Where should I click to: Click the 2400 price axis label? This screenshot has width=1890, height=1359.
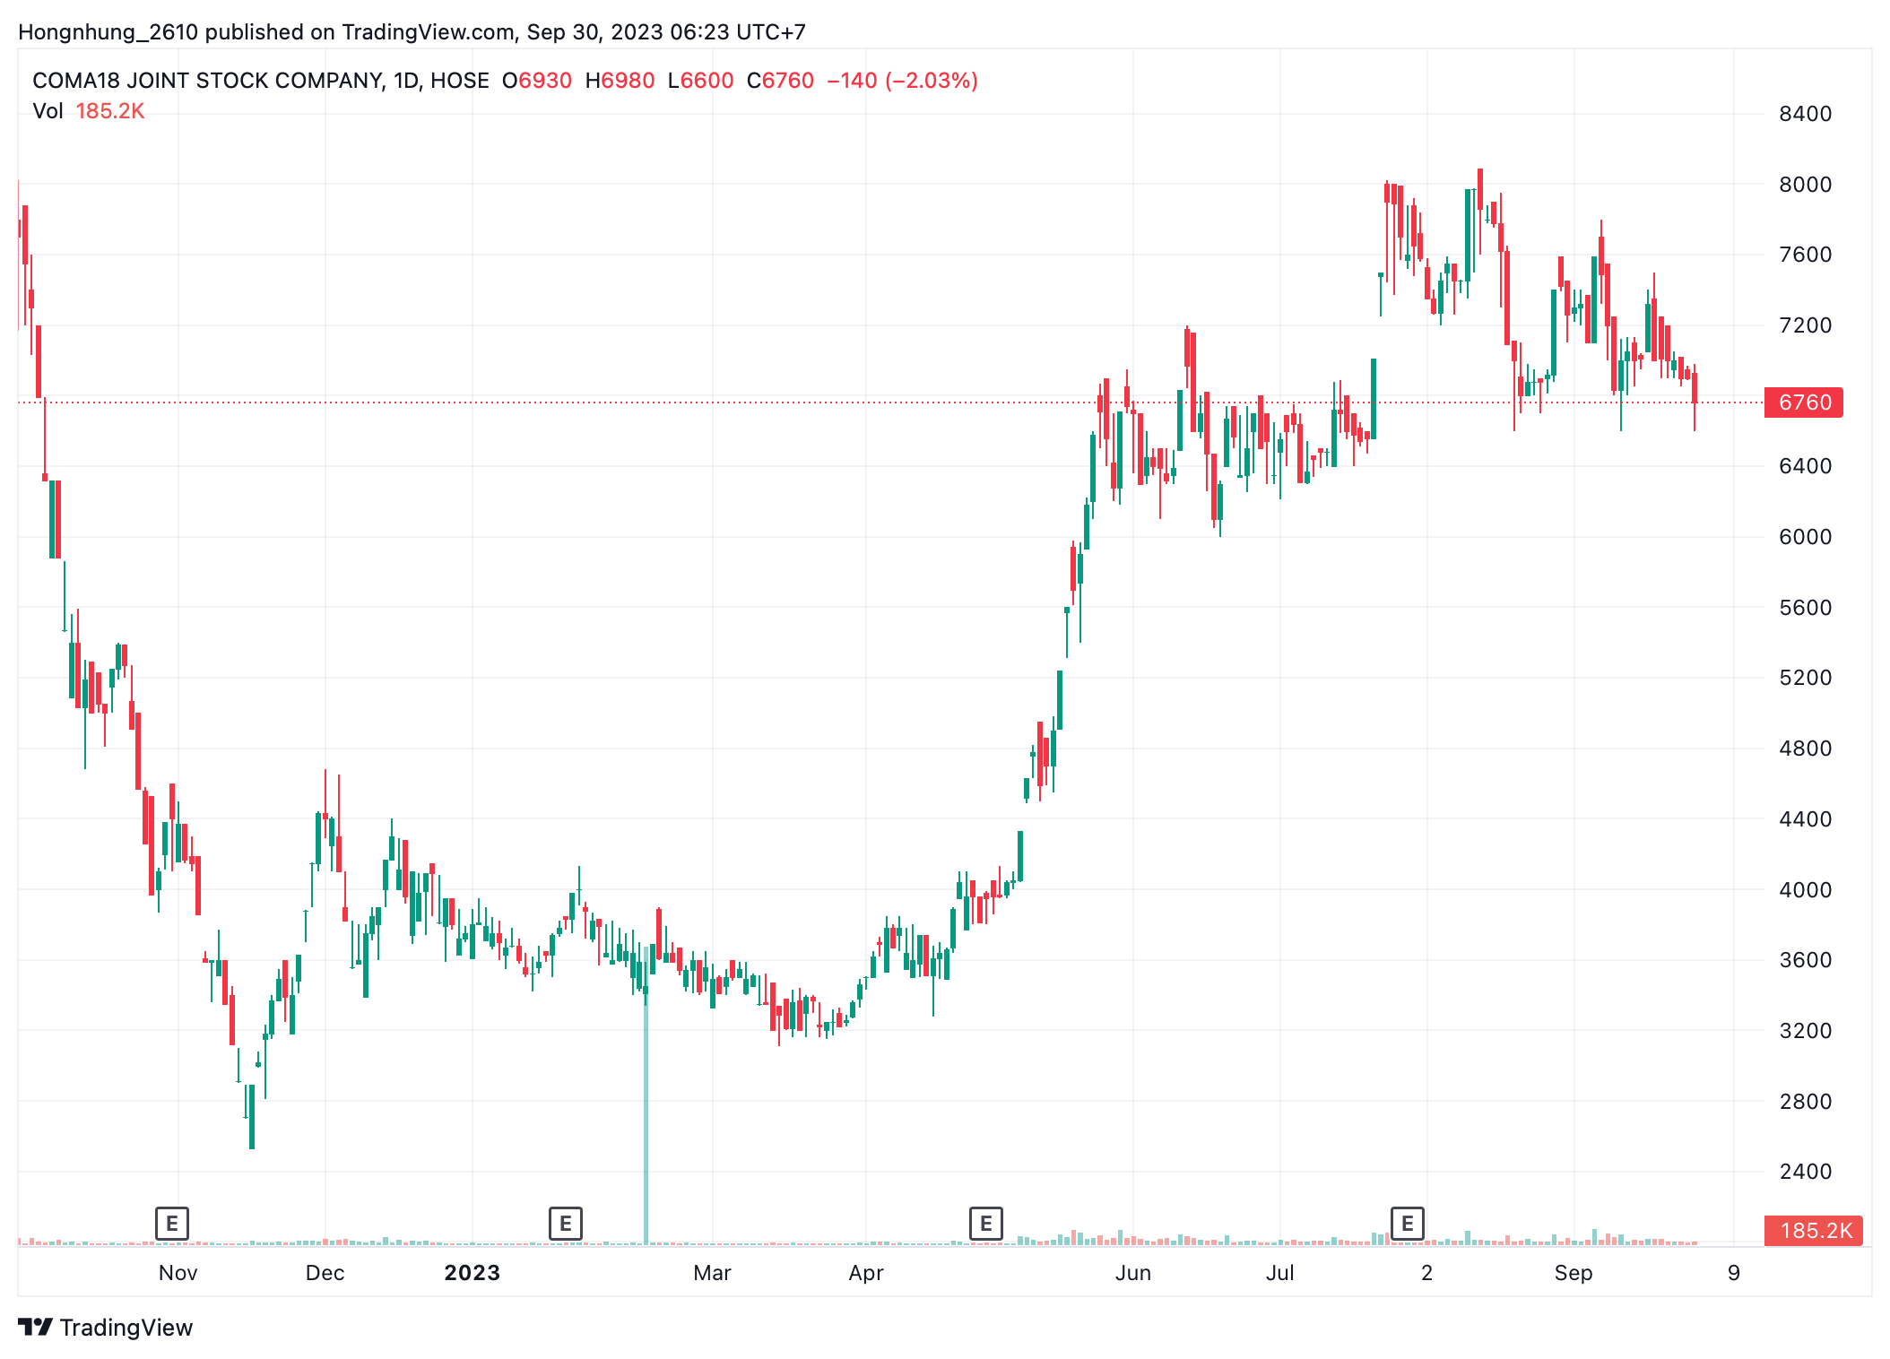1805,1172
